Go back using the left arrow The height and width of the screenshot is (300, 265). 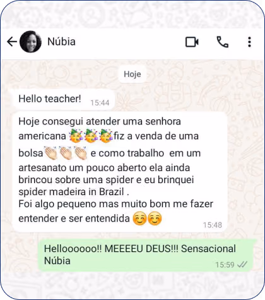point(12,42)
